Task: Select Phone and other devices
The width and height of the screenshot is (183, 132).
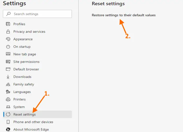Action: (x=33, y=122)
